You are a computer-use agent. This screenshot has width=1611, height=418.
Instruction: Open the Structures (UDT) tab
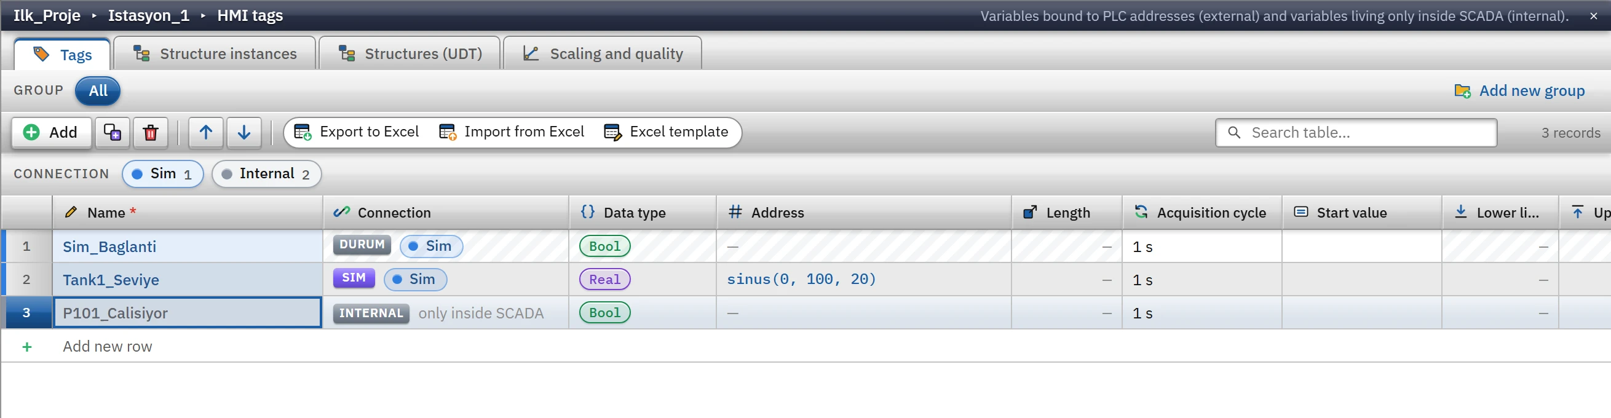point(410,53)
